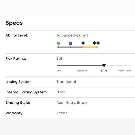
Task: Click the Stiff flex rating value
Action: point(60,59)
